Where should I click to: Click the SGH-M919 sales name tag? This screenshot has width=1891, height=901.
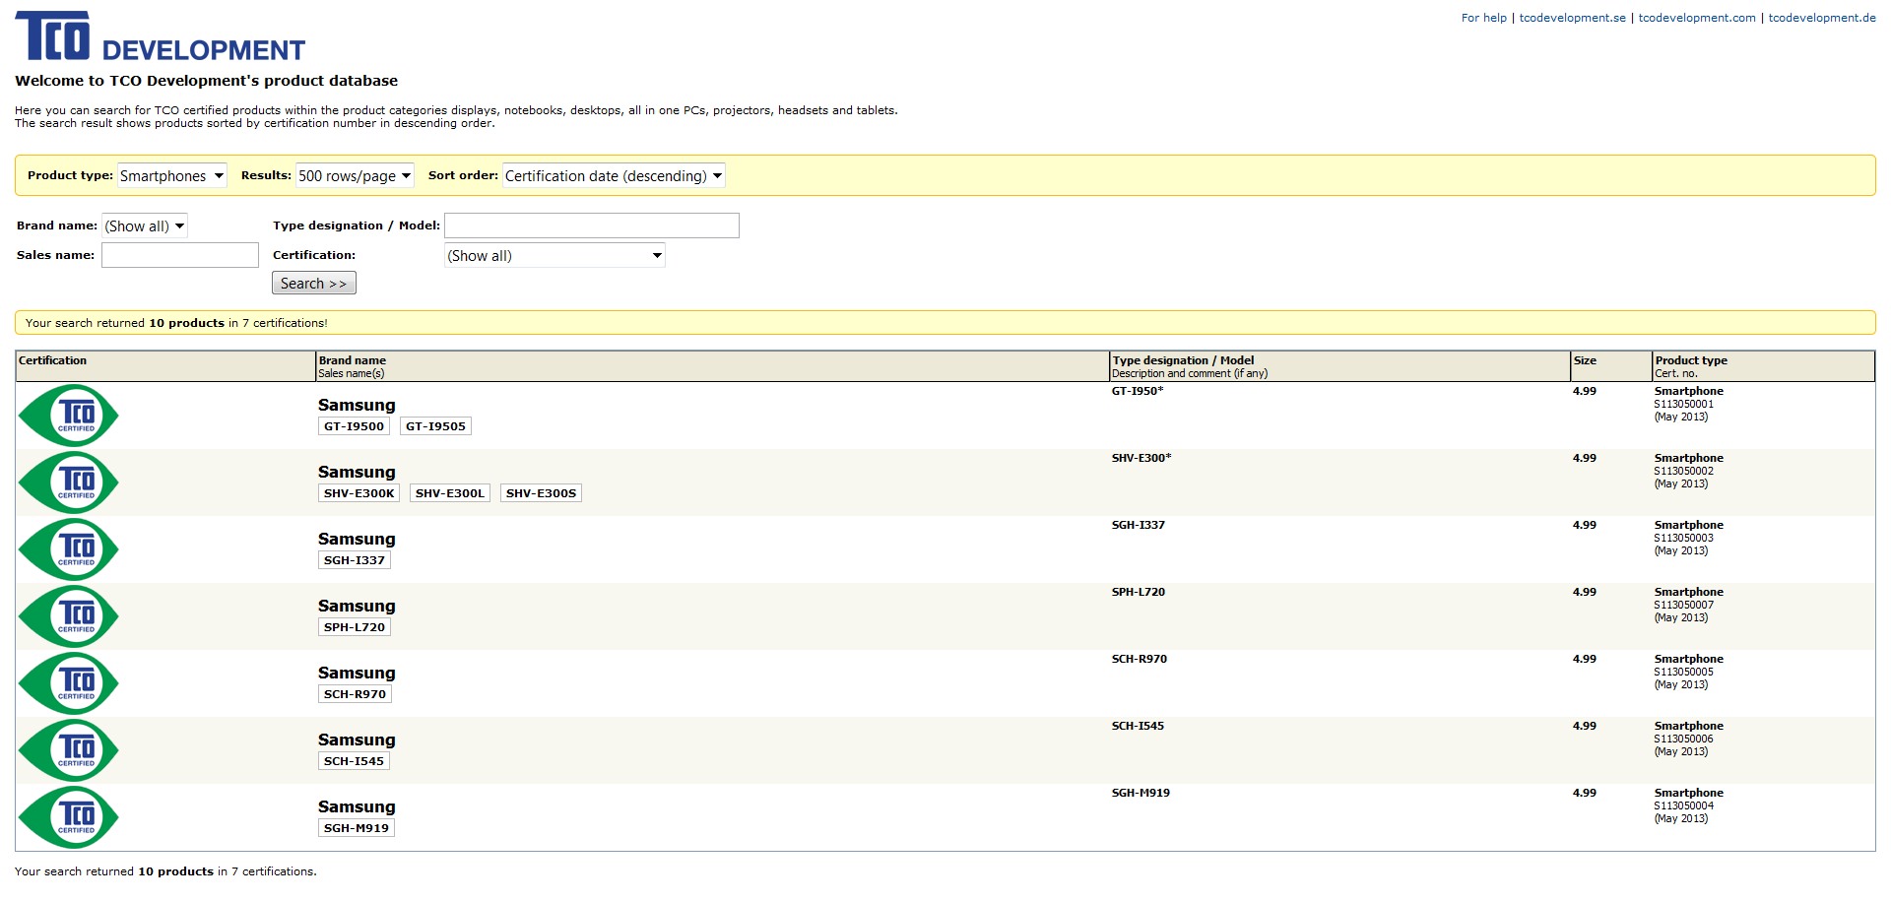[x=357, y=828]
